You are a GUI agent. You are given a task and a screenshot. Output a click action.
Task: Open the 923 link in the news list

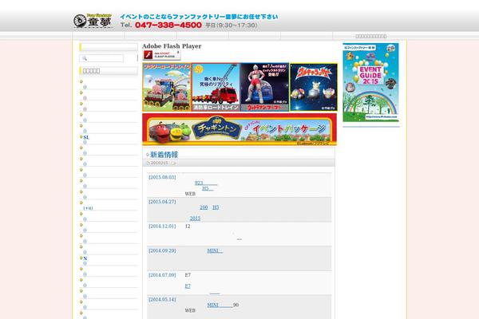[206, 183]
